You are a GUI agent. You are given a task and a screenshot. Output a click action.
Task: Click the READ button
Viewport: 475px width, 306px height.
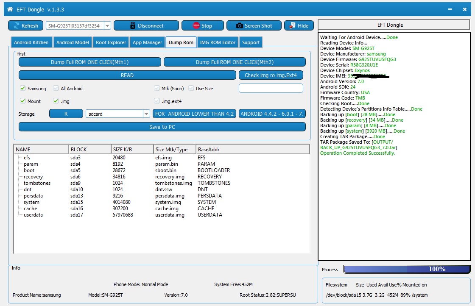[127, 75]
